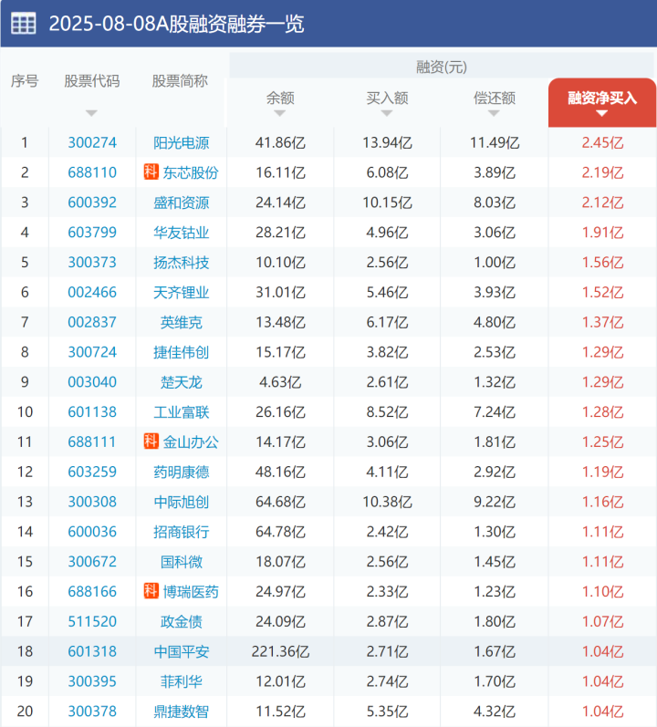
Task: Open 金山办公 stock link
Action: tap(191, 441)
